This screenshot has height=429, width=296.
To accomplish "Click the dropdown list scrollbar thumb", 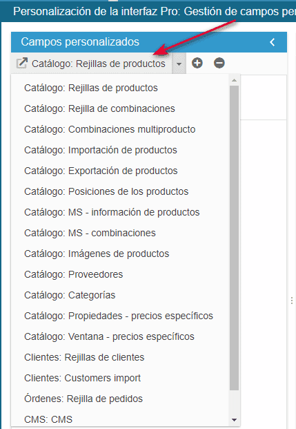I will coord(234,238).
